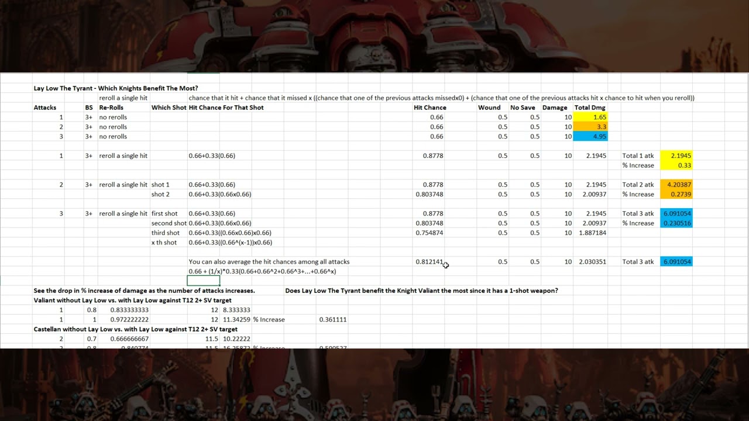Select the 0.7 value in the Castellan row
Screen dimensions: 749x421
(92, 339)
